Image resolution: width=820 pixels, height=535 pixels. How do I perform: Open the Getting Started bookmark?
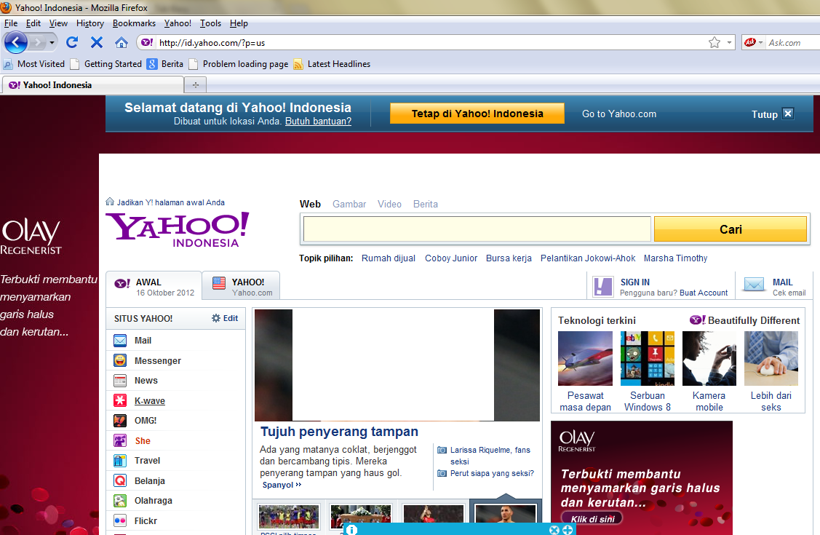point(106,64)
